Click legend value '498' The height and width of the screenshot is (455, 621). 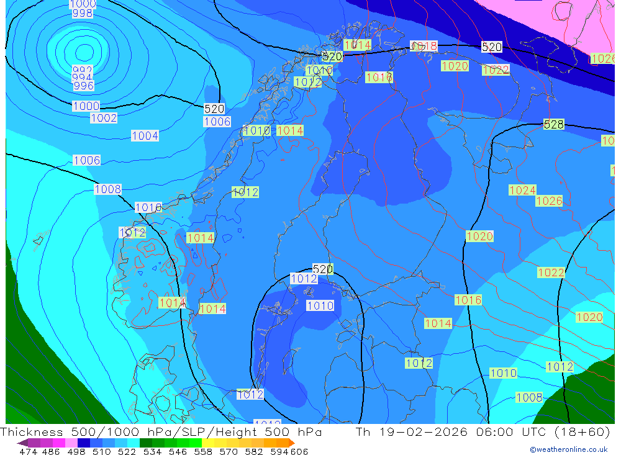click(x=76, y=452)
